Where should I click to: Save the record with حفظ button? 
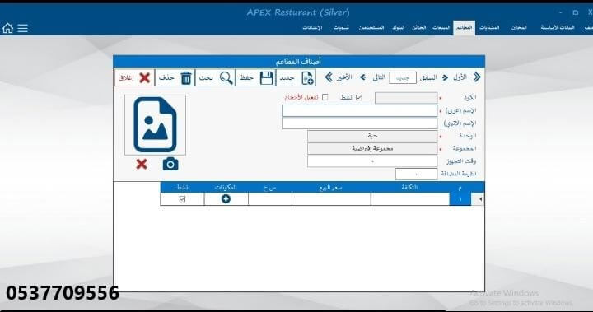[256, 78]
